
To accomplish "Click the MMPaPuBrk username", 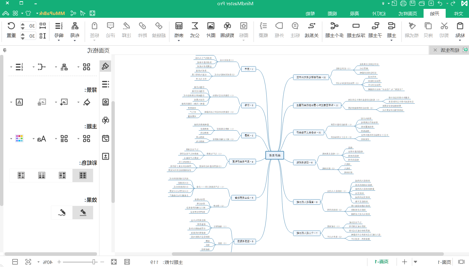I will [52, 13].
